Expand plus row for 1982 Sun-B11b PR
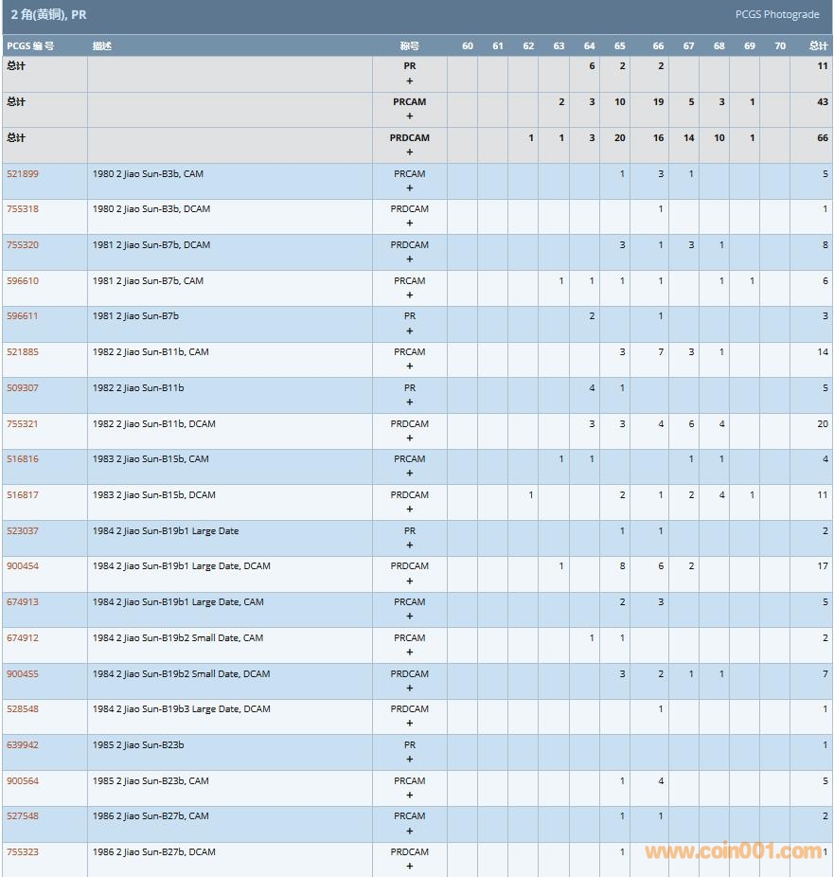Image resolution: width=834 pixels, height=877 pixels. click(x=410, y=403)
